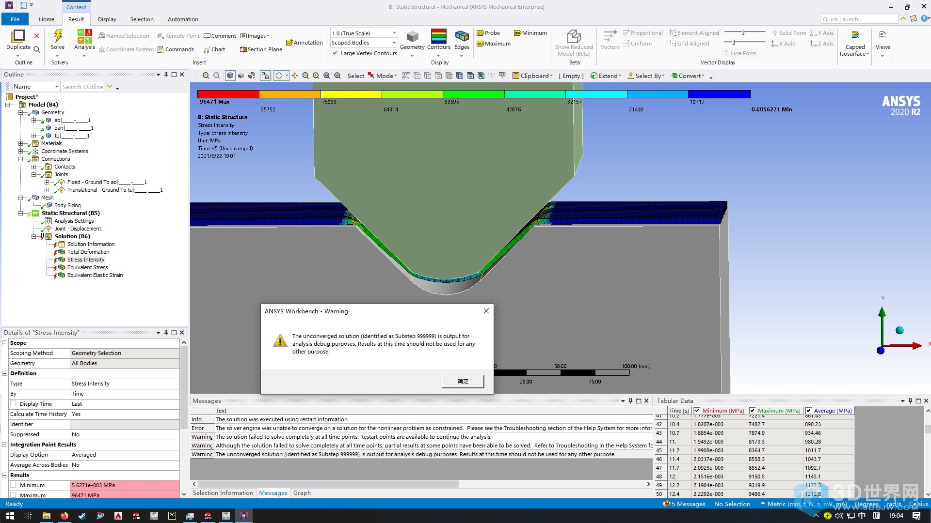Click the Rotate tool in graphics toolbar
Viewport: 931px width, 523px height.
(x=279, y=76)
